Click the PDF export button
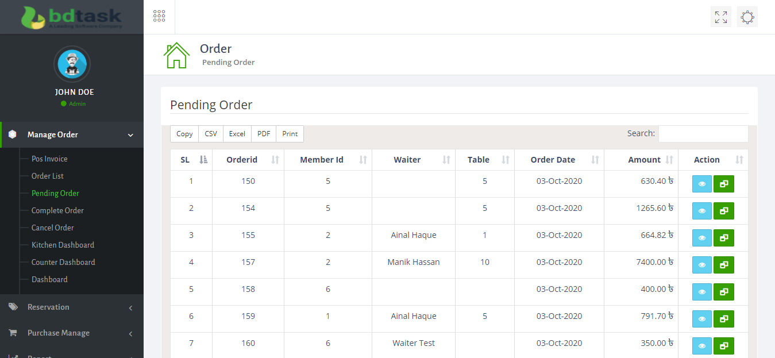The width and height of the screenshot is (775, 358). click(x=264, y=134)
